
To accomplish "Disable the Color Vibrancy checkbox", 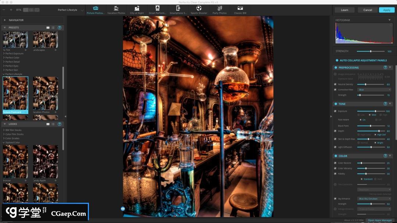I will [335, 168].
